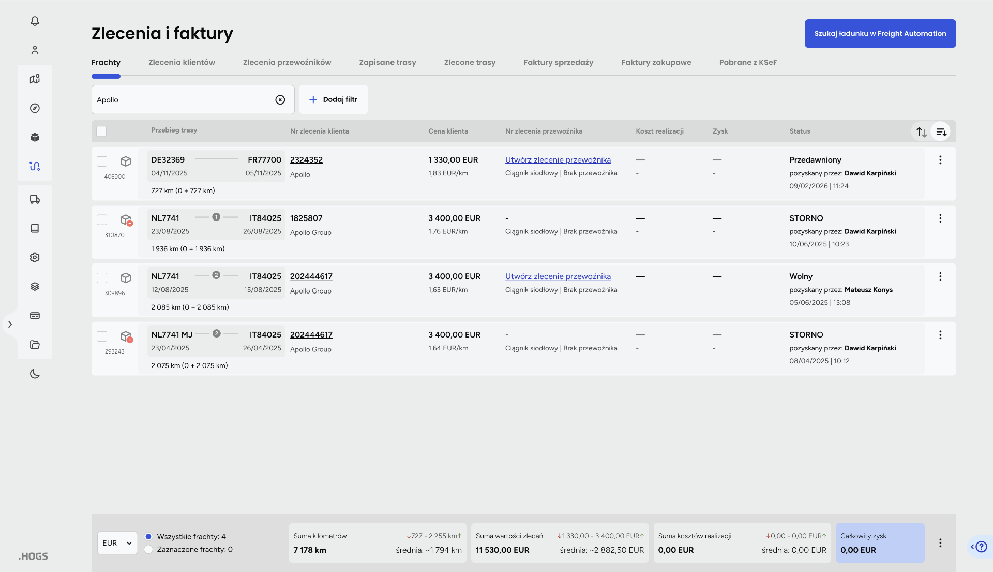Select the Zaznaczone frachty radio button
The image size is (993, 572).
pos(149,549)
